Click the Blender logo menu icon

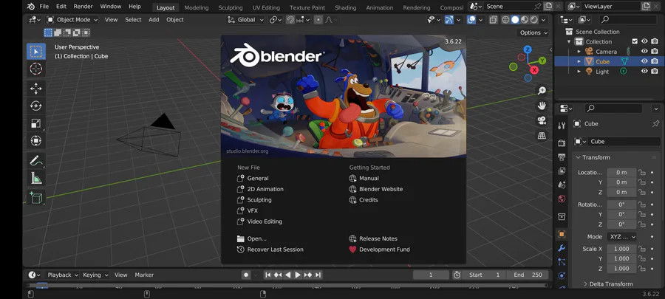coord(30,7)
